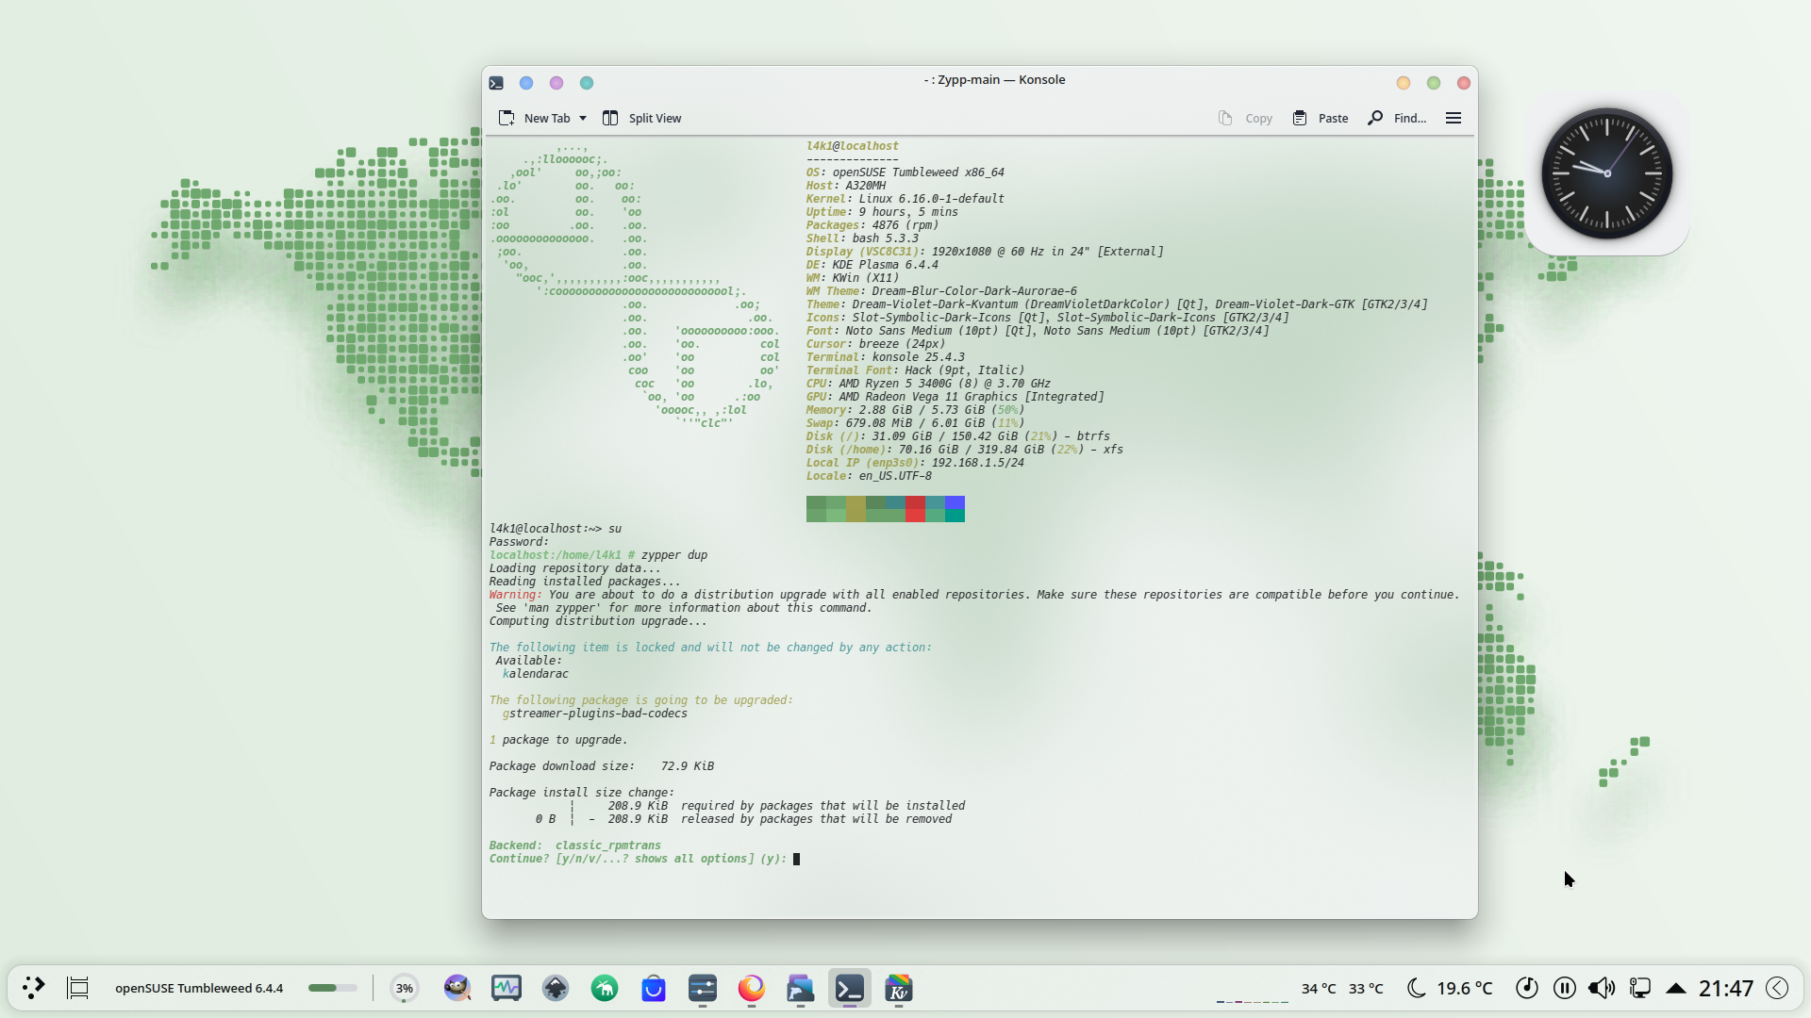Click the Paste toolbar button

tap(1321, 118)
